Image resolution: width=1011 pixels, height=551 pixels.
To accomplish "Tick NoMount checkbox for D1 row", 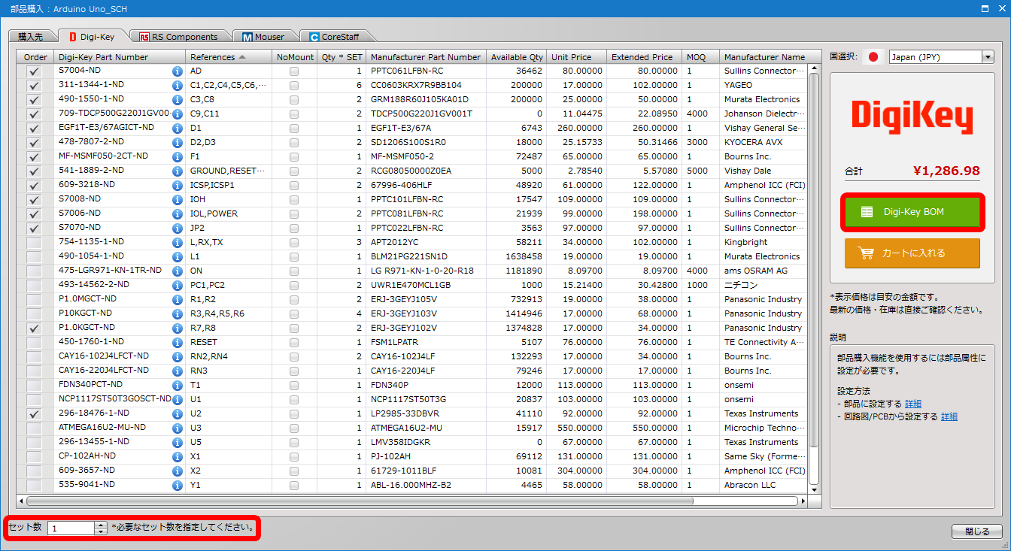I will point(294,128).
